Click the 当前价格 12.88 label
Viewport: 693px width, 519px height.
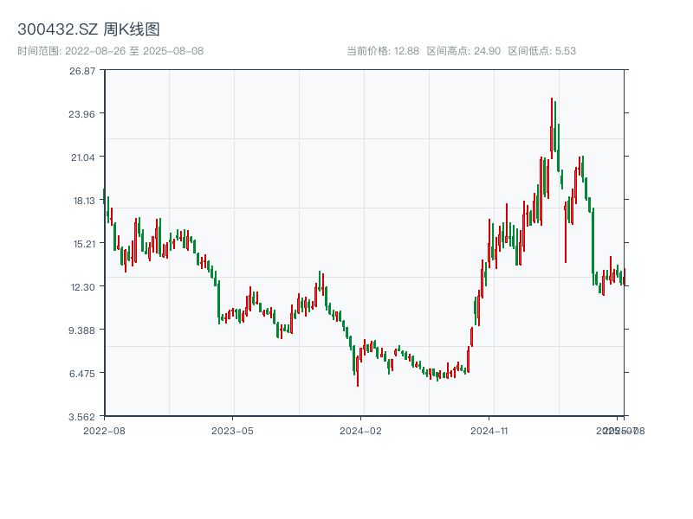coord(383,51)
